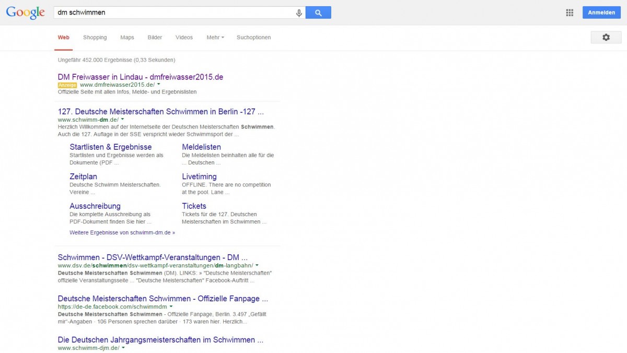Follow the Tickets sitelink
The width and height of the screenshot is (627, 353).
click(194, 206)
